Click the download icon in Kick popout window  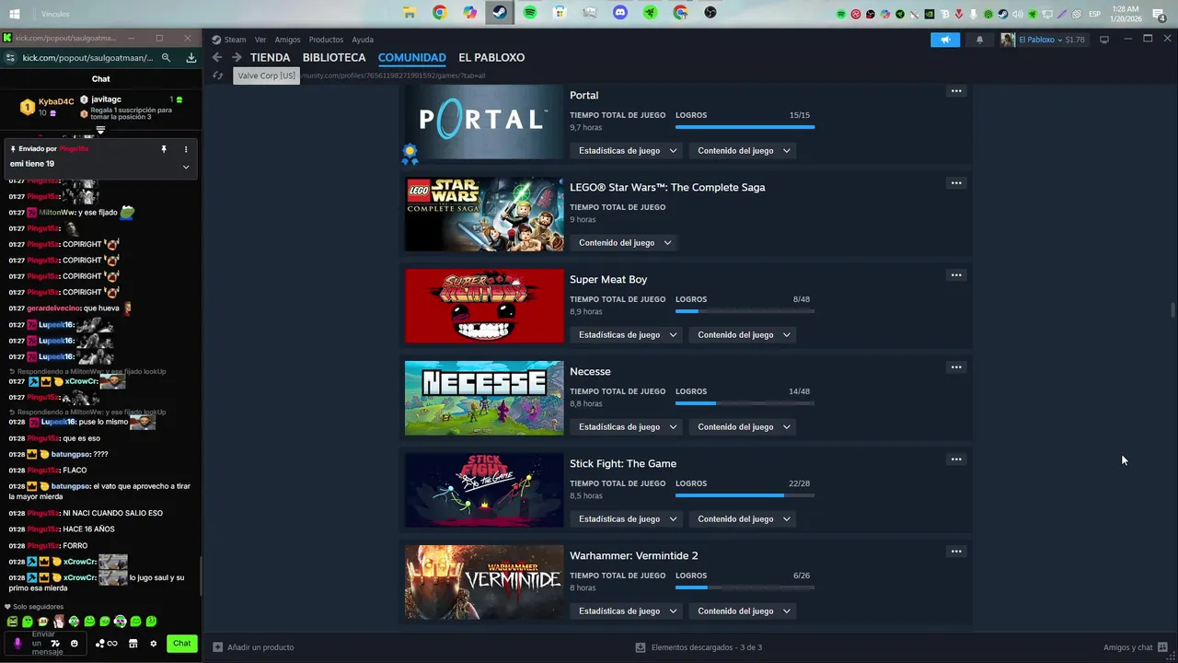coord(191,57)
